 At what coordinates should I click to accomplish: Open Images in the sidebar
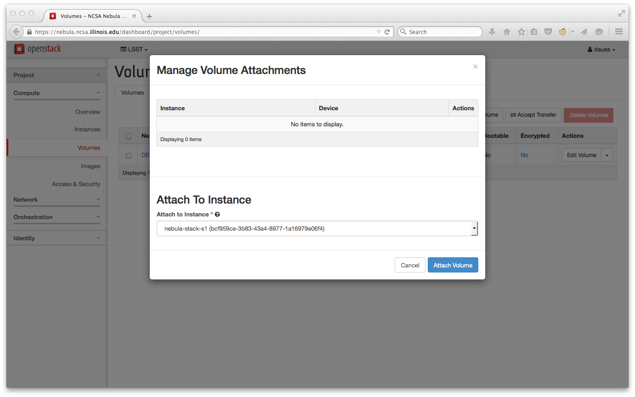pos(91,166)
